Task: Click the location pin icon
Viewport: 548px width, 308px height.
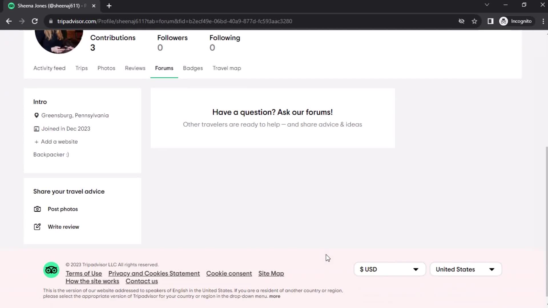Action: point(37,116)
